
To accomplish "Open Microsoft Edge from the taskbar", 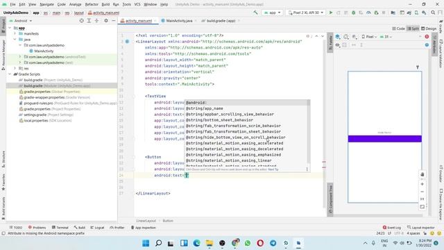I will tap(196, 243).
